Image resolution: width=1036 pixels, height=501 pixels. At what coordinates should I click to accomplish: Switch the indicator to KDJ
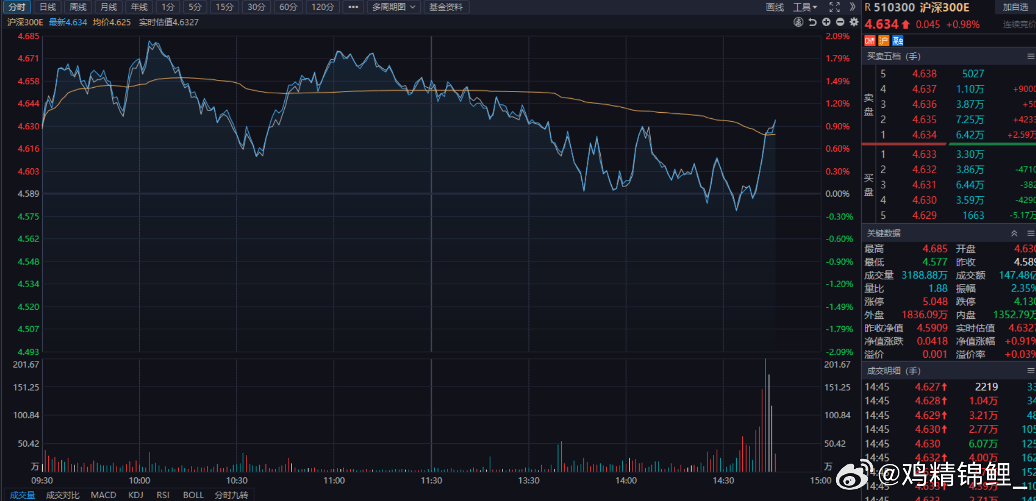click(x=135, y=495)
